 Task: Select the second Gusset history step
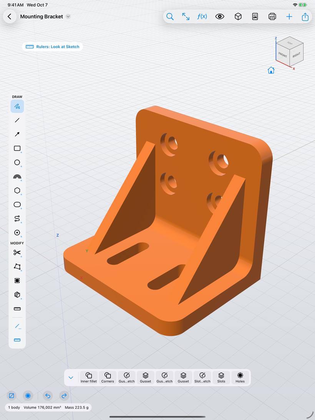click(183, 378)
